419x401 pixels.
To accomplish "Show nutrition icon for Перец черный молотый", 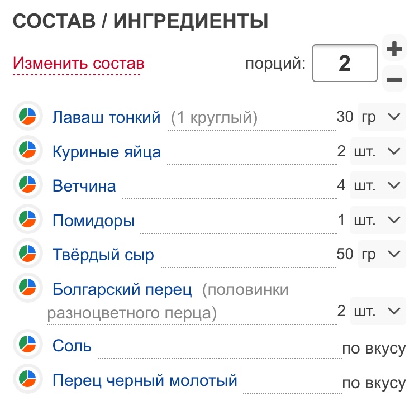I will tap(27, 380).
